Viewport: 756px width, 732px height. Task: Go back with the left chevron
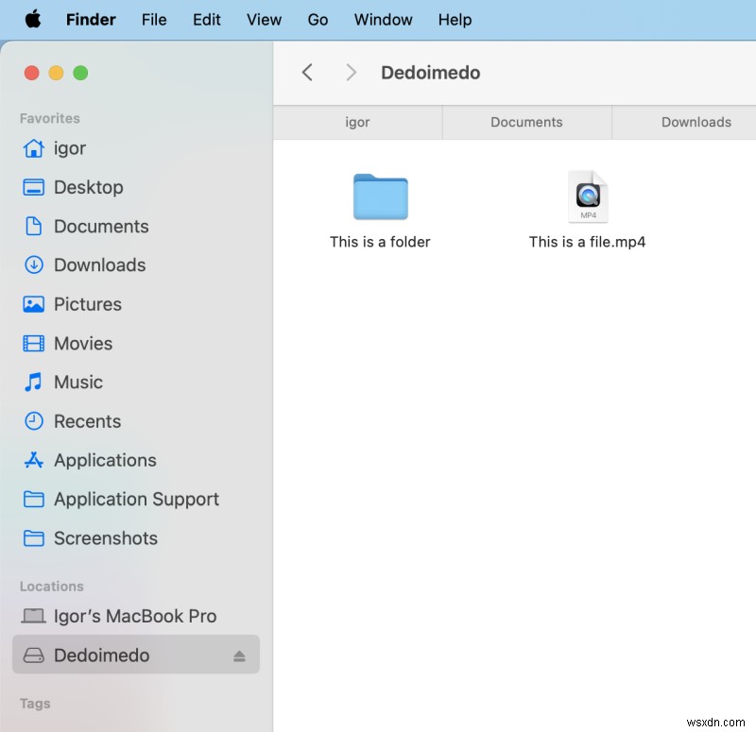coord(307,73)
